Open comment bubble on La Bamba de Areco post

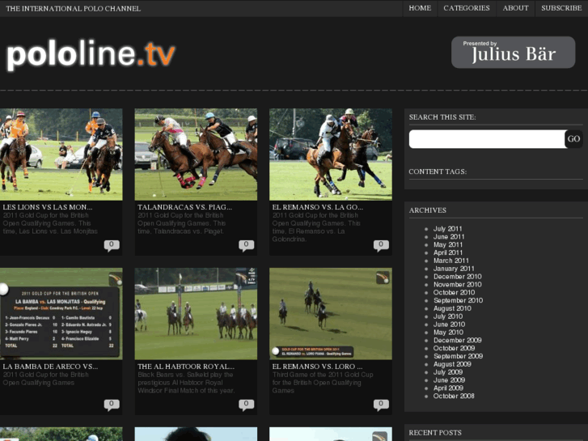(x=112, y=405)
